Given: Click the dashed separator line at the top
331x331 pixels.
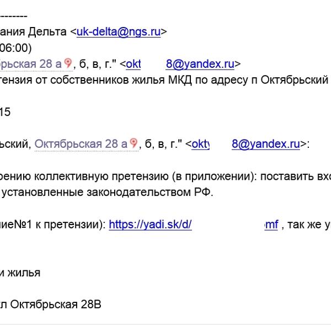Looking at the screenshot, I should pos(13,16).
